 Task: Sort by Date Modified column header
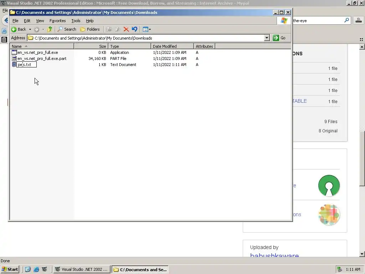(x=172, y=46)
